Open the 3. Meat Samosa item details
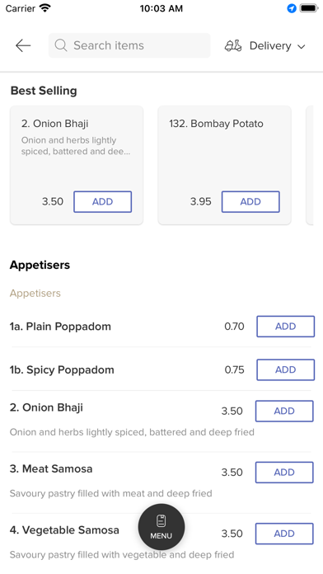This screenshot has width=323, height=574. (x=51, y=468)
